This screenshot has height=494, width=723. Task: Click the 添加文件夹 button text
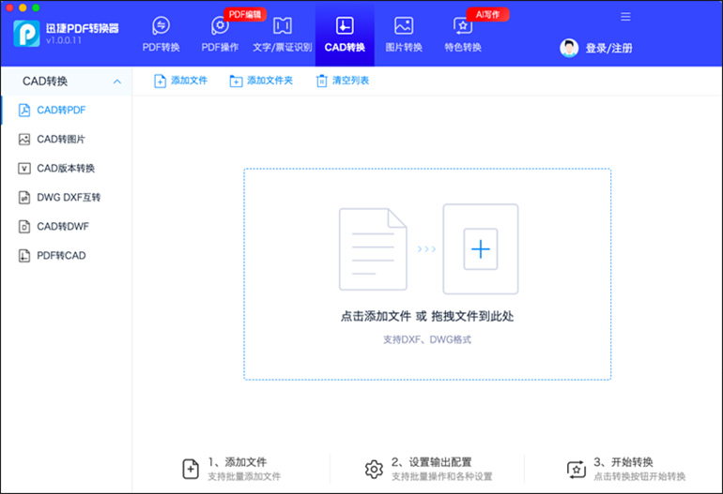(269, 81)
